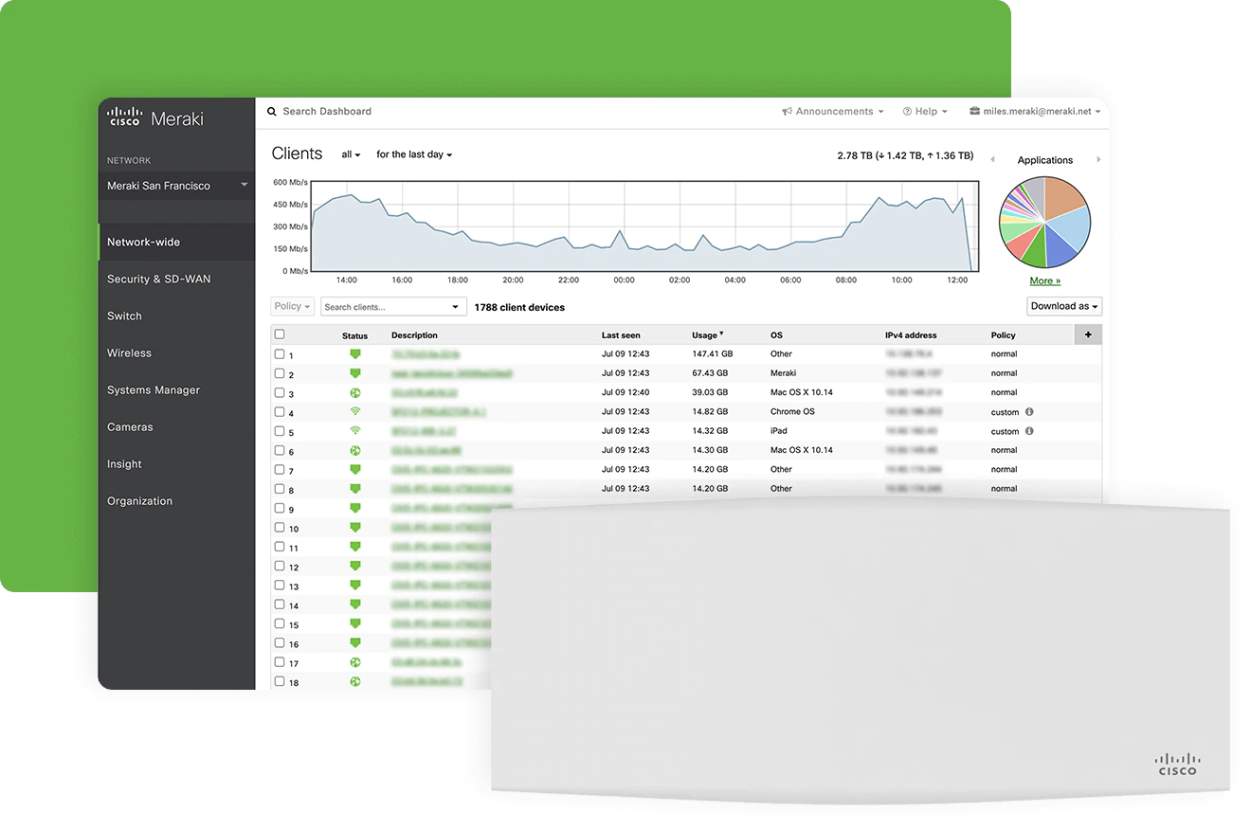Click globe status icon in row 6
Image resolution: width=1251 pixels, height=830 pixels.
click(355, 450)
